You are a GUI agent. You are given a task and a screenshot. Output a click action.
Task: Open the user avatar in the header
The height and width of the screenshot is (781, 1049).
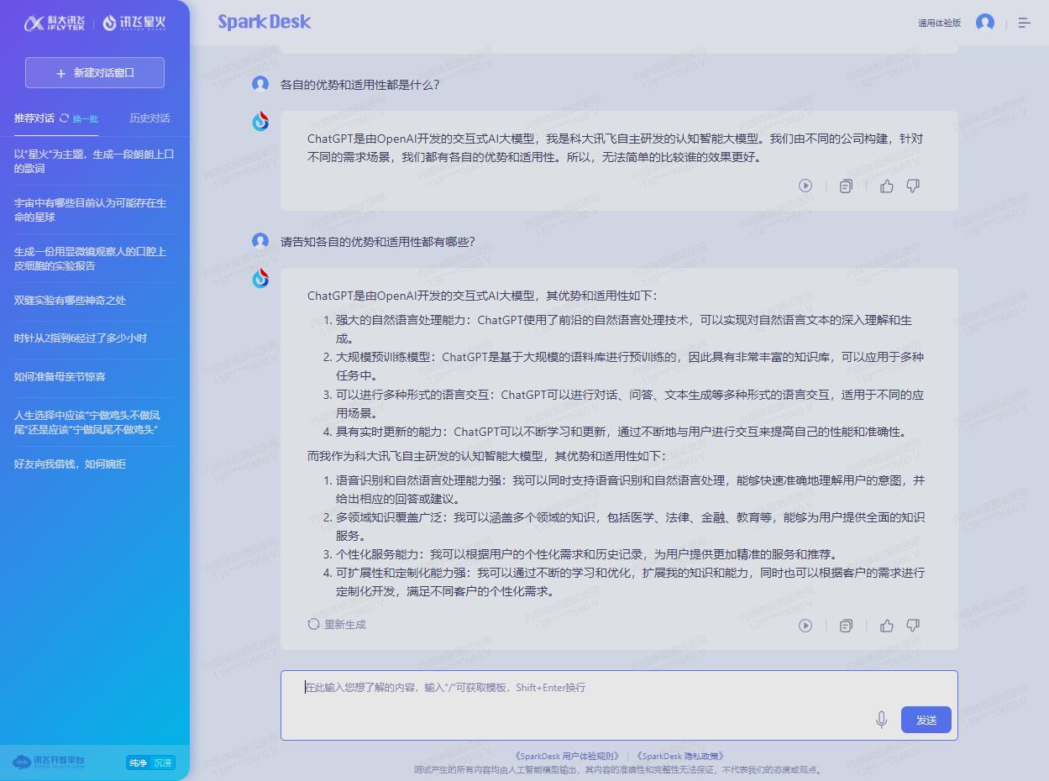click(x=985, y=23)
